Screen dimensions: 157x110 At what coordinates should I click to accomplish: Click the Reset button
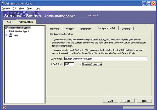tap(127, 101)
